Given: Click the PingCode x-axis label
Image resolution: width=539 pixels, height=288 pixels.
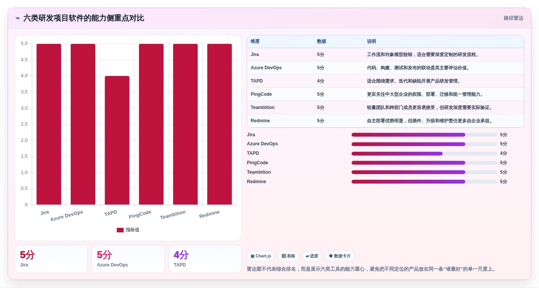Looking at the screenshot, I should (x=140, y=214).
